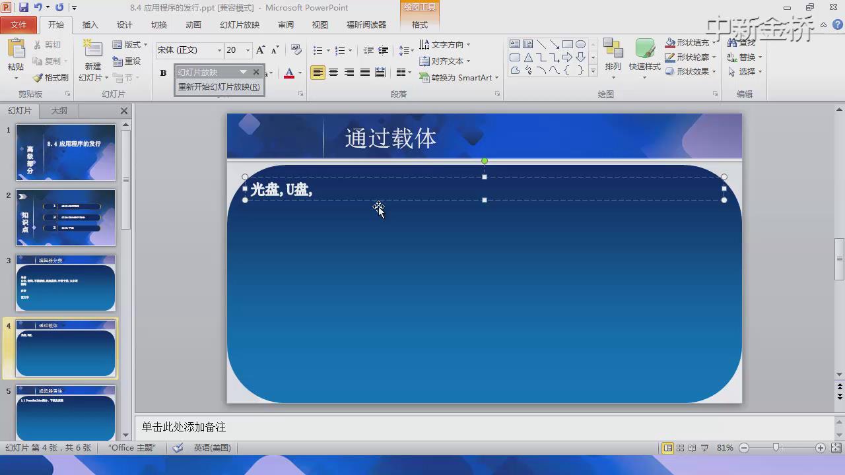This screenshot has width=845, height=475.
Task: Select the Triangle shape in shapes gallery
Action: click(x=527, y=57)
